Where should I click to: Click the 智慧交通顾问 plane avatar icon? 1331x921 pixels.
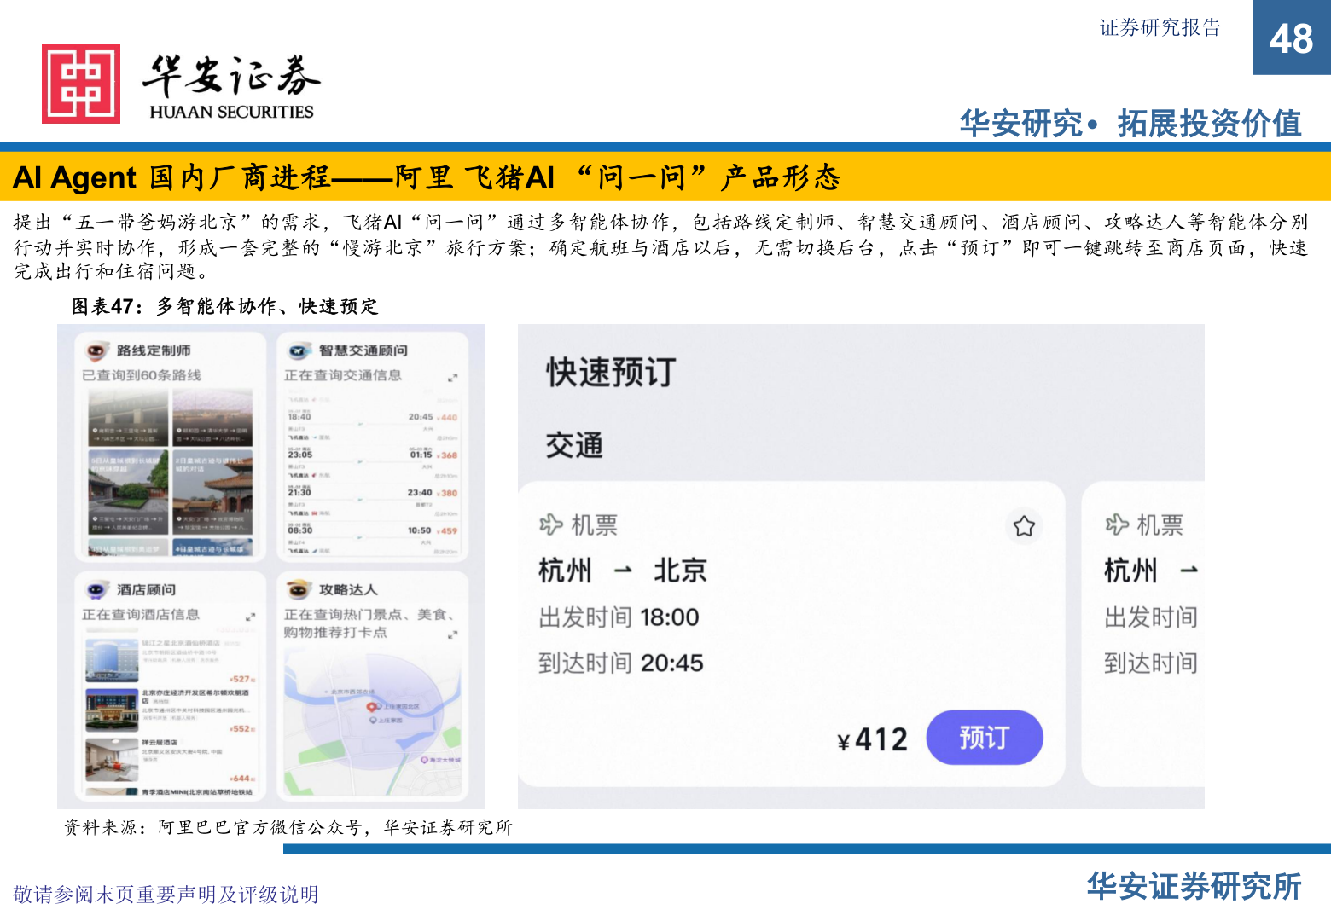tap(299, 350)
